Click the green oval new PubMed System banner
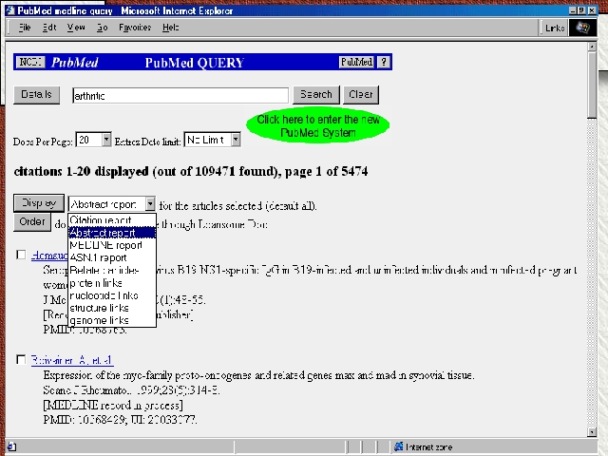The width and height of the screenshot is (608, 456). tap(317, 125)
